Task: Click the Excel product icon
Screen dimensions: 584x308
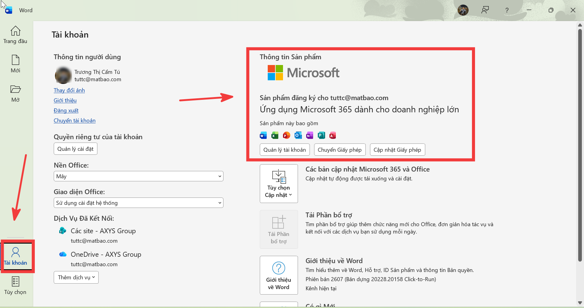Action: click(275, 135)
